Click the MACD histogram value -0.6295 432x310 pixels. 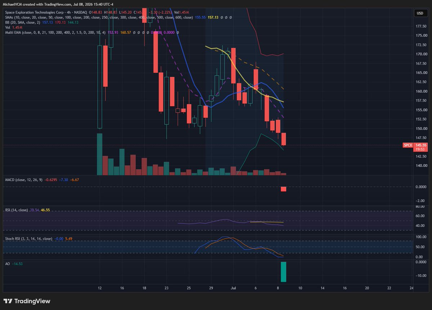[x=51, y=179]
